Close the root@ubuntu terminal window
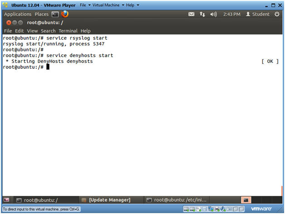Viewport: 285px width, 214px height. pos(9,23)
